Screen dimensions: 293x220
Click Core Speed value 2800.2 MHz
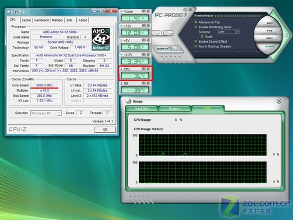(45, 85)
